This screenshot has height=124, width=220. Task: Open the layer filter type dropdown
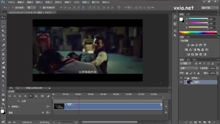(x=186, y=64)
